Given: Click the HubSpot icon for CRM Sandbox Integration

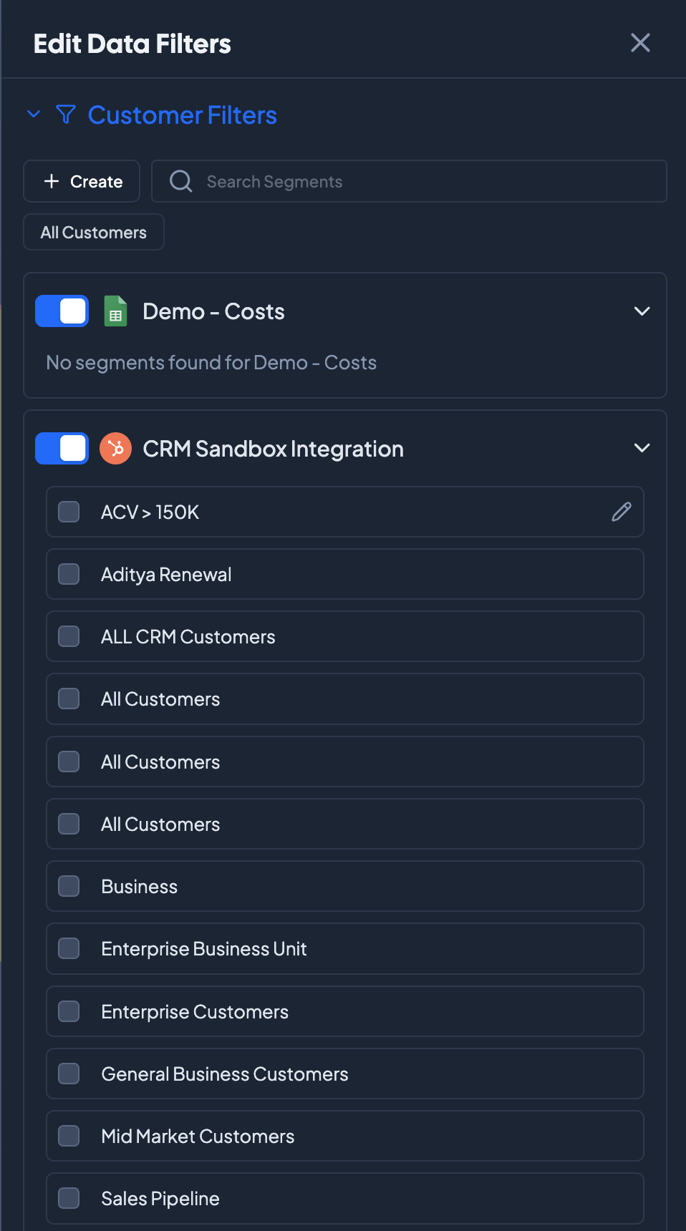Looking at the screenshot, I should [x=115, y=449].
